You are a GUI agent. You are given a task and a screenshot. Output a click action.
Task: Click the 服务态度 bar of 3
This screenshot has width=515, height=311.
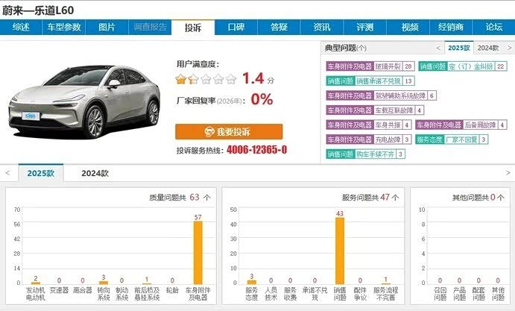coord(252,282)
